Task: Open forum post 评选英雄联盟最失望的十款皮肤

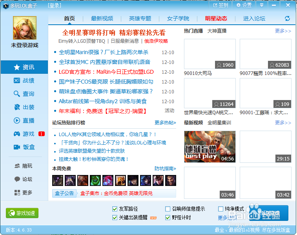Action: 92,151
